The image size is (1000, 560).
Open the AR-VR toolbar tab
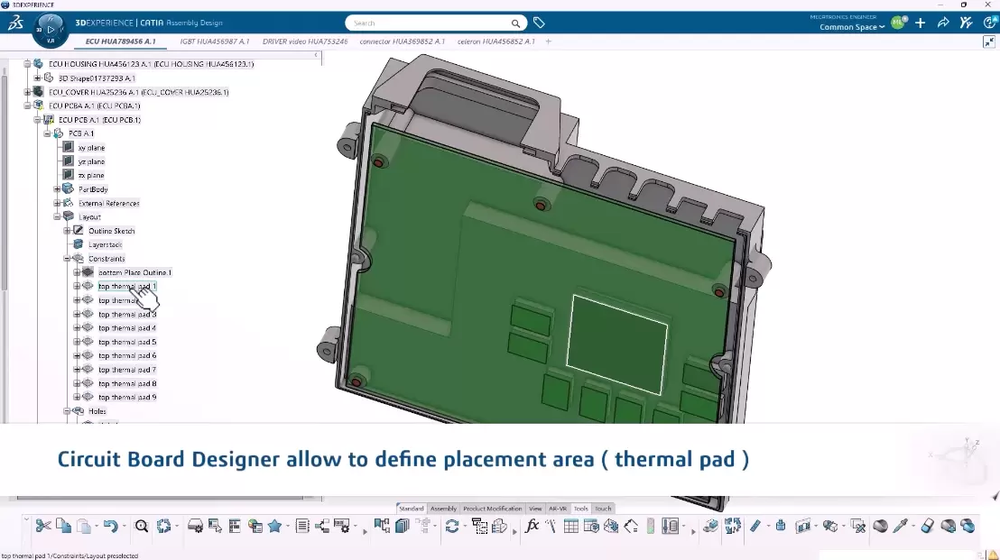click(x=557, y=509)
